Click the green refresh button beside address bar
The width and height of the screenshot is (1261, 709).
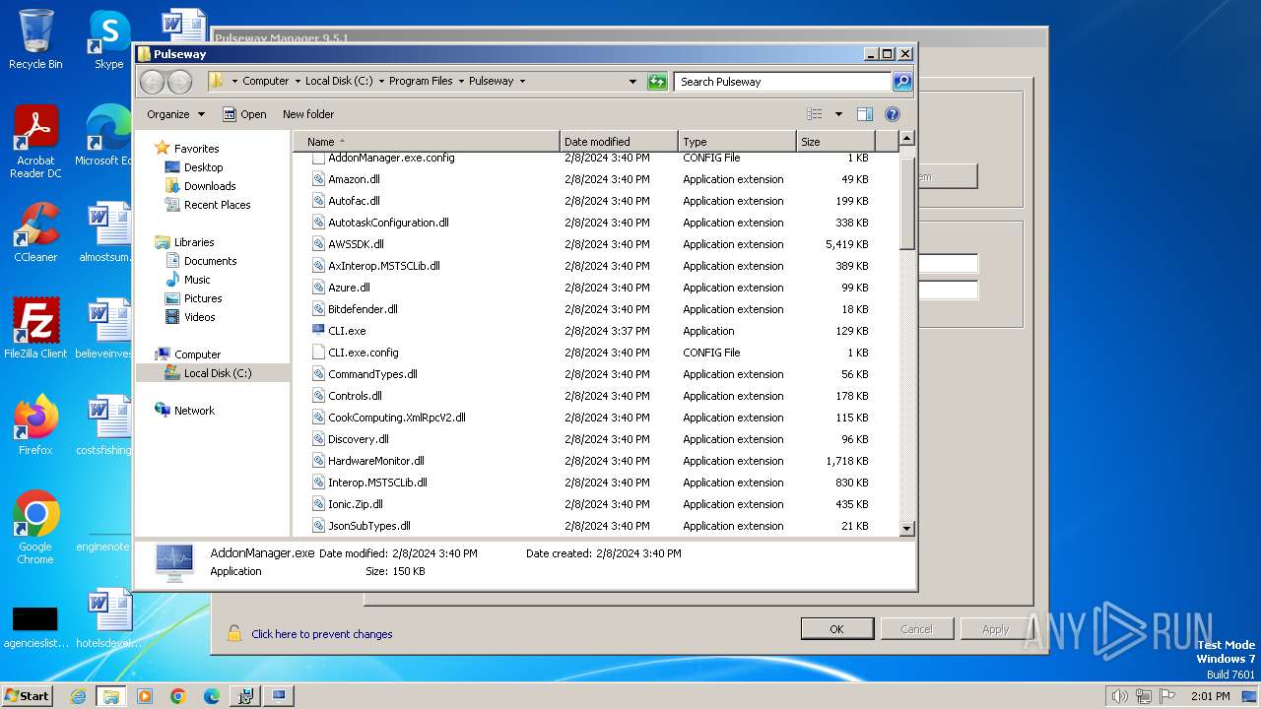pyautogui.click(x=657, y=82)
